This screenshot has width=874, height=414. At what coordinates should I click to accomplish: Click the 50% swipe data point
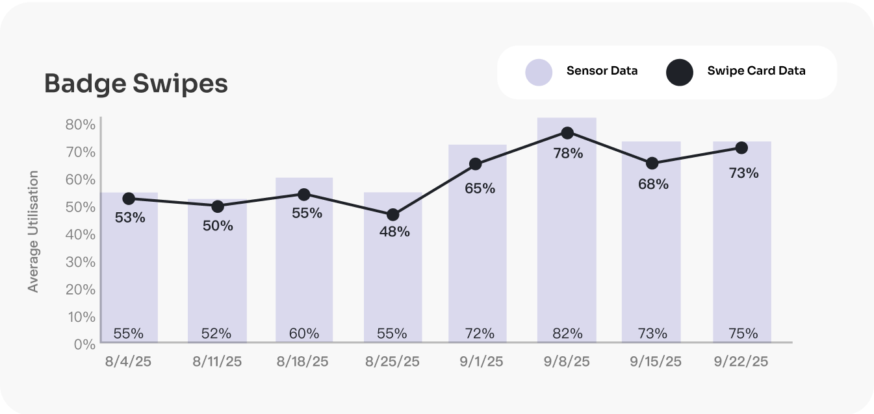[218, 206]
